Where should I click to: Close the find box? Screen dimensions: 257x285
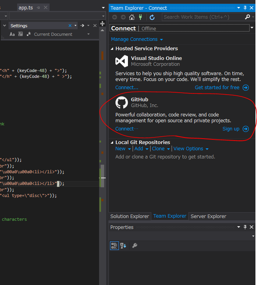pos(95,26)
